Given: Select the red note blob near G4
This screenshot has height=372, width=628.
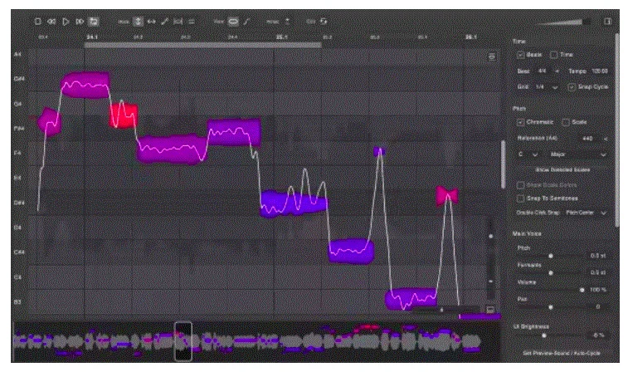Looking at the screenshot, I should coord(124,115).
